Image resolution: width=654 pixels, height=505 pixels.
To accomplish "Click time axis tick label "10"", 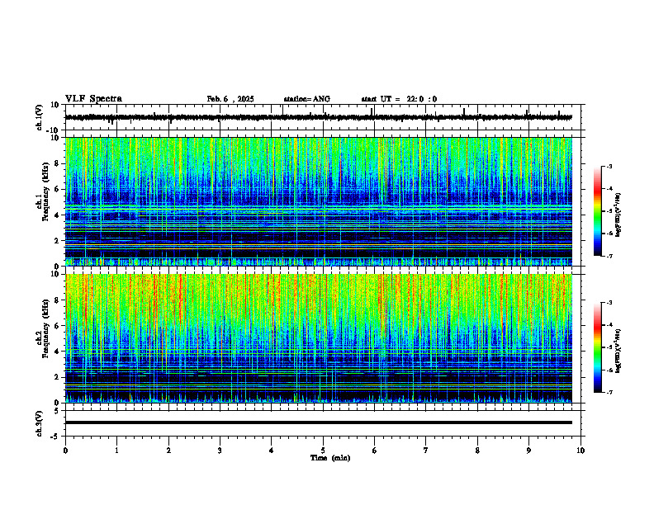I will (581, 451).
